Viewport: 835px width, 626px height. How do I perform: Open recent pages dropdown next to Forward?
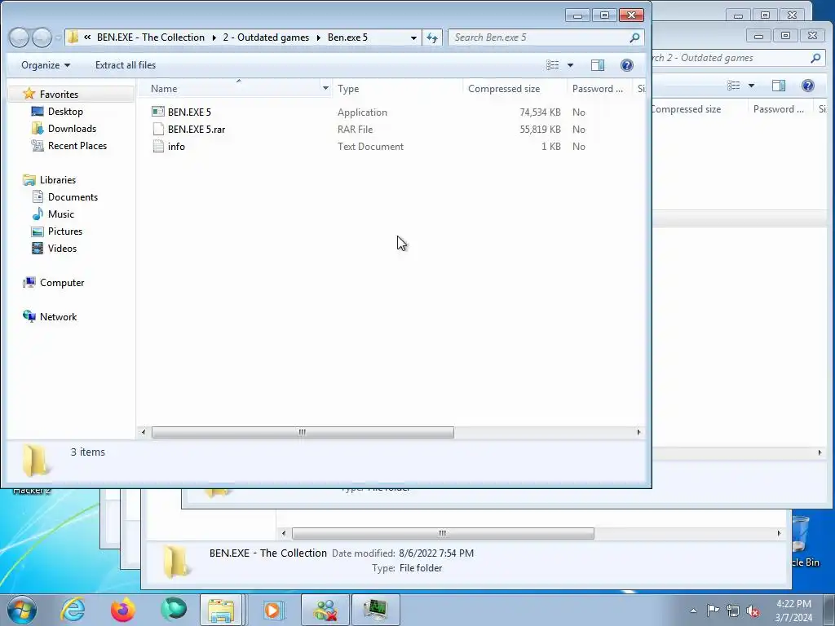point(58,37)
